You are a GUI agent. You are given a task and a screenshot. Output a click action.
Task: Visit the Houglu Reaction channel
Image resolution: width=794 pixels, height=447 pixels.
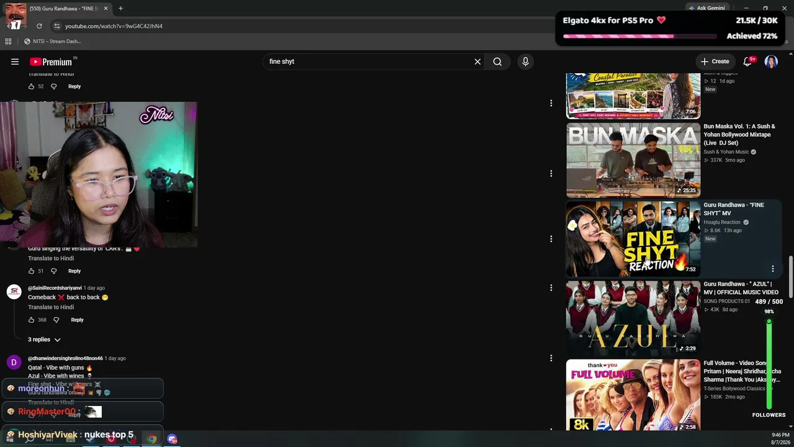pyautogui.click(x=722, y=222)
